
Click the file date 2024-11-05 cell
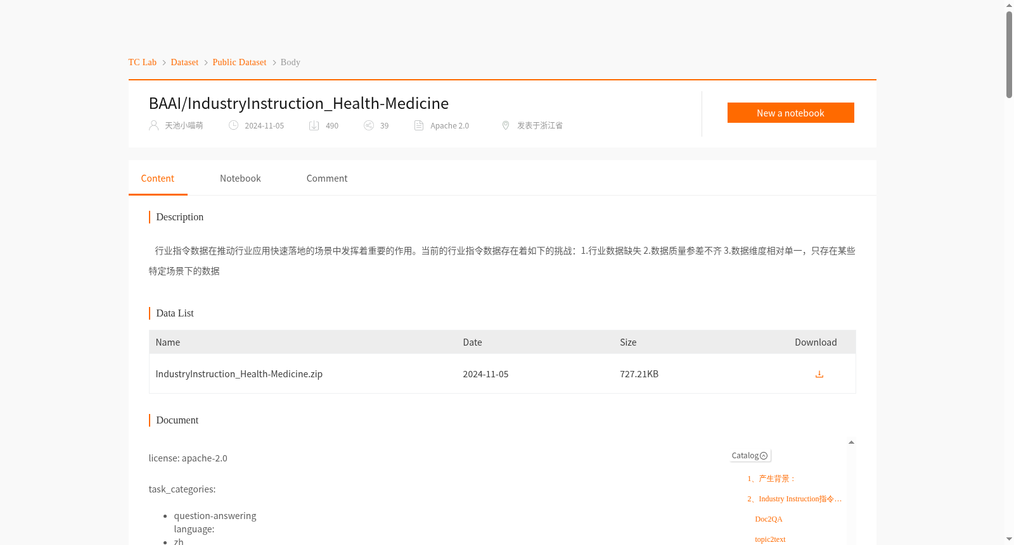(x=485, y=374)
